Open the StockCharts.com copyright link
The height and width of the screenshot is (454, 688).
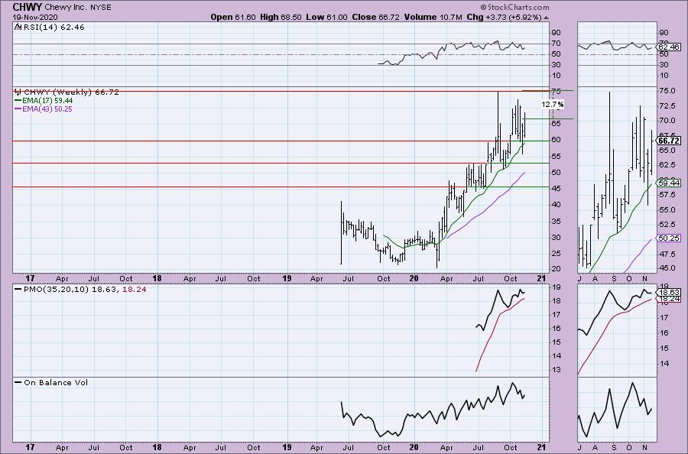[x=514, y=7]
